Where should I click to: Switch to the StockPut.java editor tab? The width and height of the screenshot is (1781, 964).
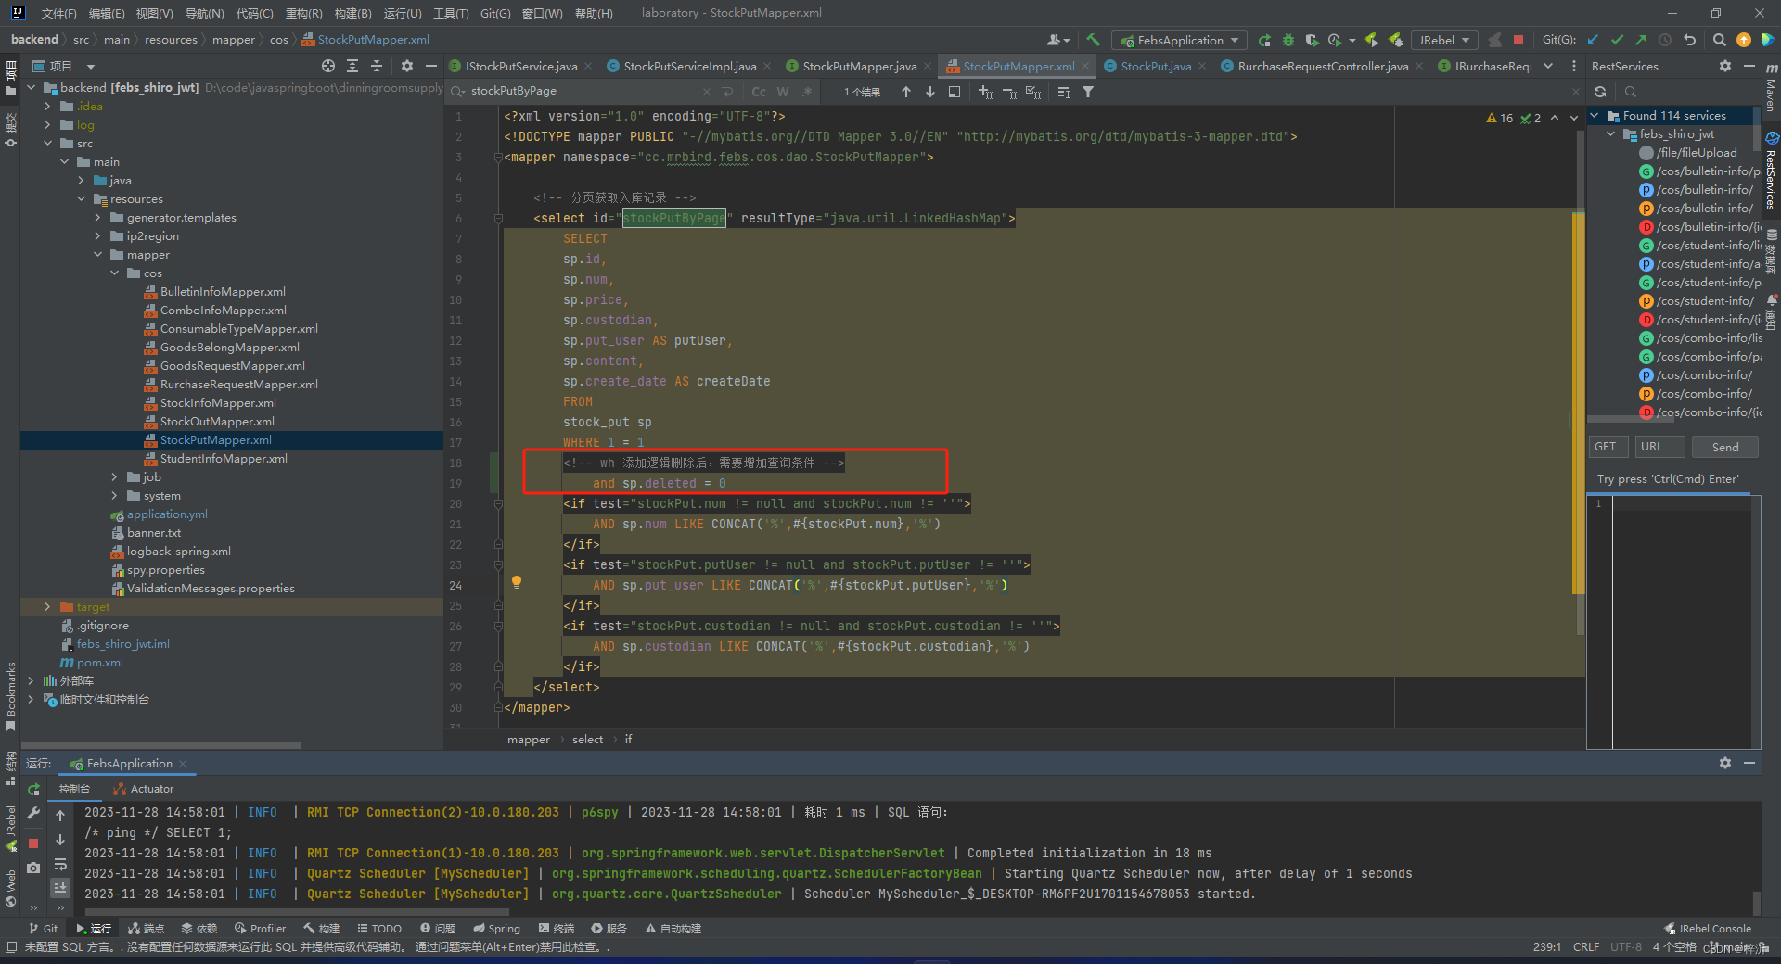1155,66
